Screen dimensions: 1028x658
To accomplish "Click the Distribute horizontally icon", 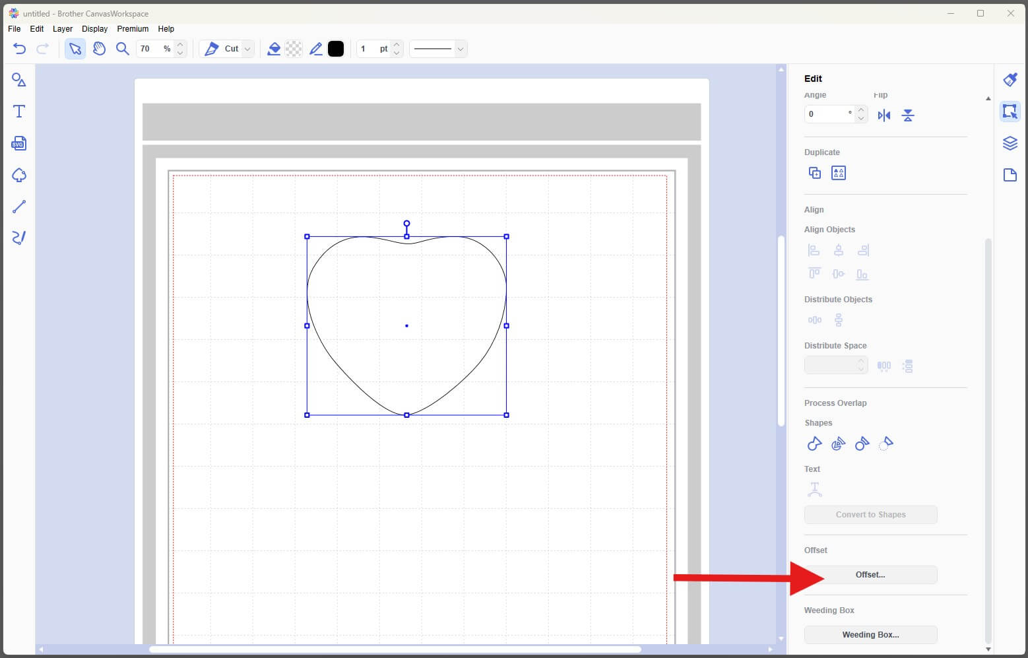I will (814, 320).
